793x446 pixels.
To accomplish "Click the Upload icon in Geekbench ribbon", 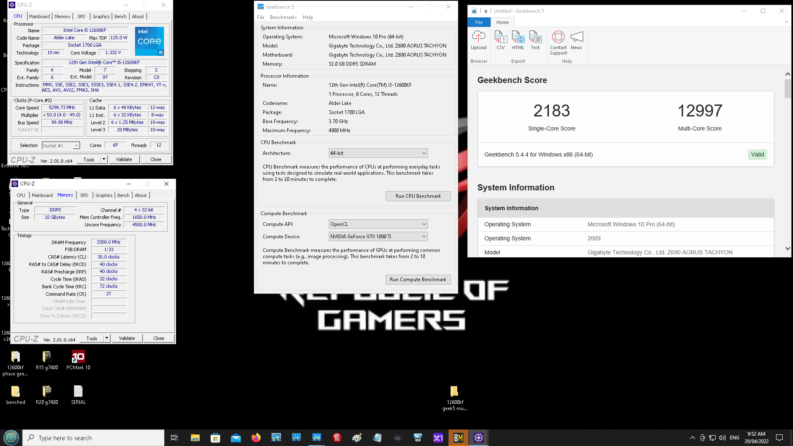I will (478, 40).
